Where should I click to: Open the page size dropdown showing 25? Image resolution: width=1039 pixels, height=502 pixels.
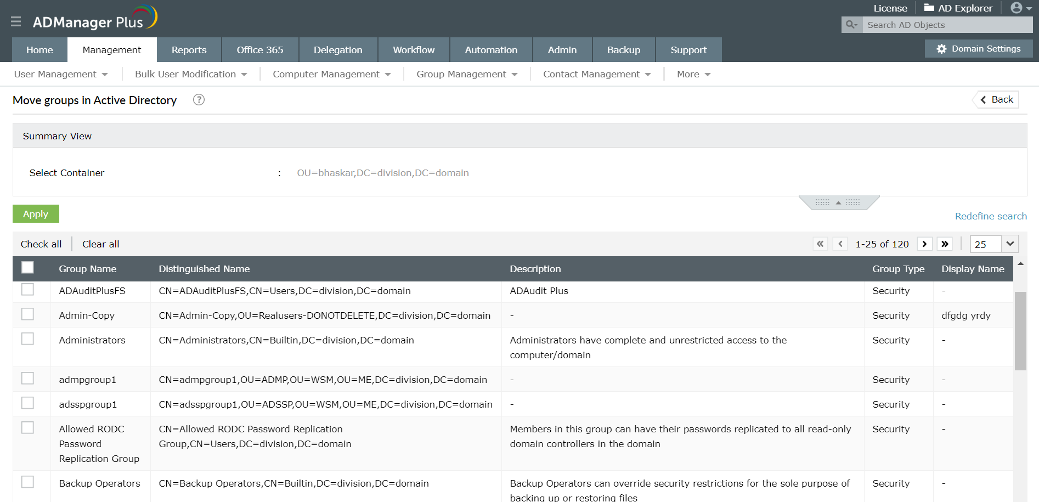994,244
